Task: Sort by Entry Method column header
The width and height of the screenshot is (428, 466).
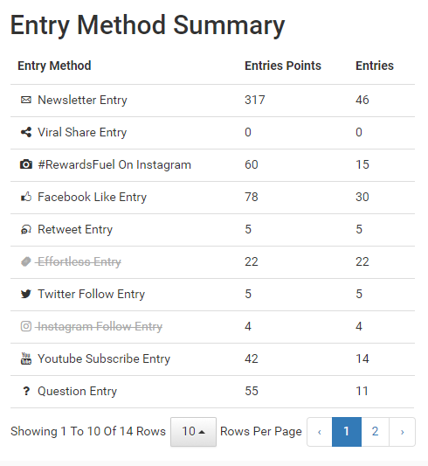Action: tap(54, 66)
